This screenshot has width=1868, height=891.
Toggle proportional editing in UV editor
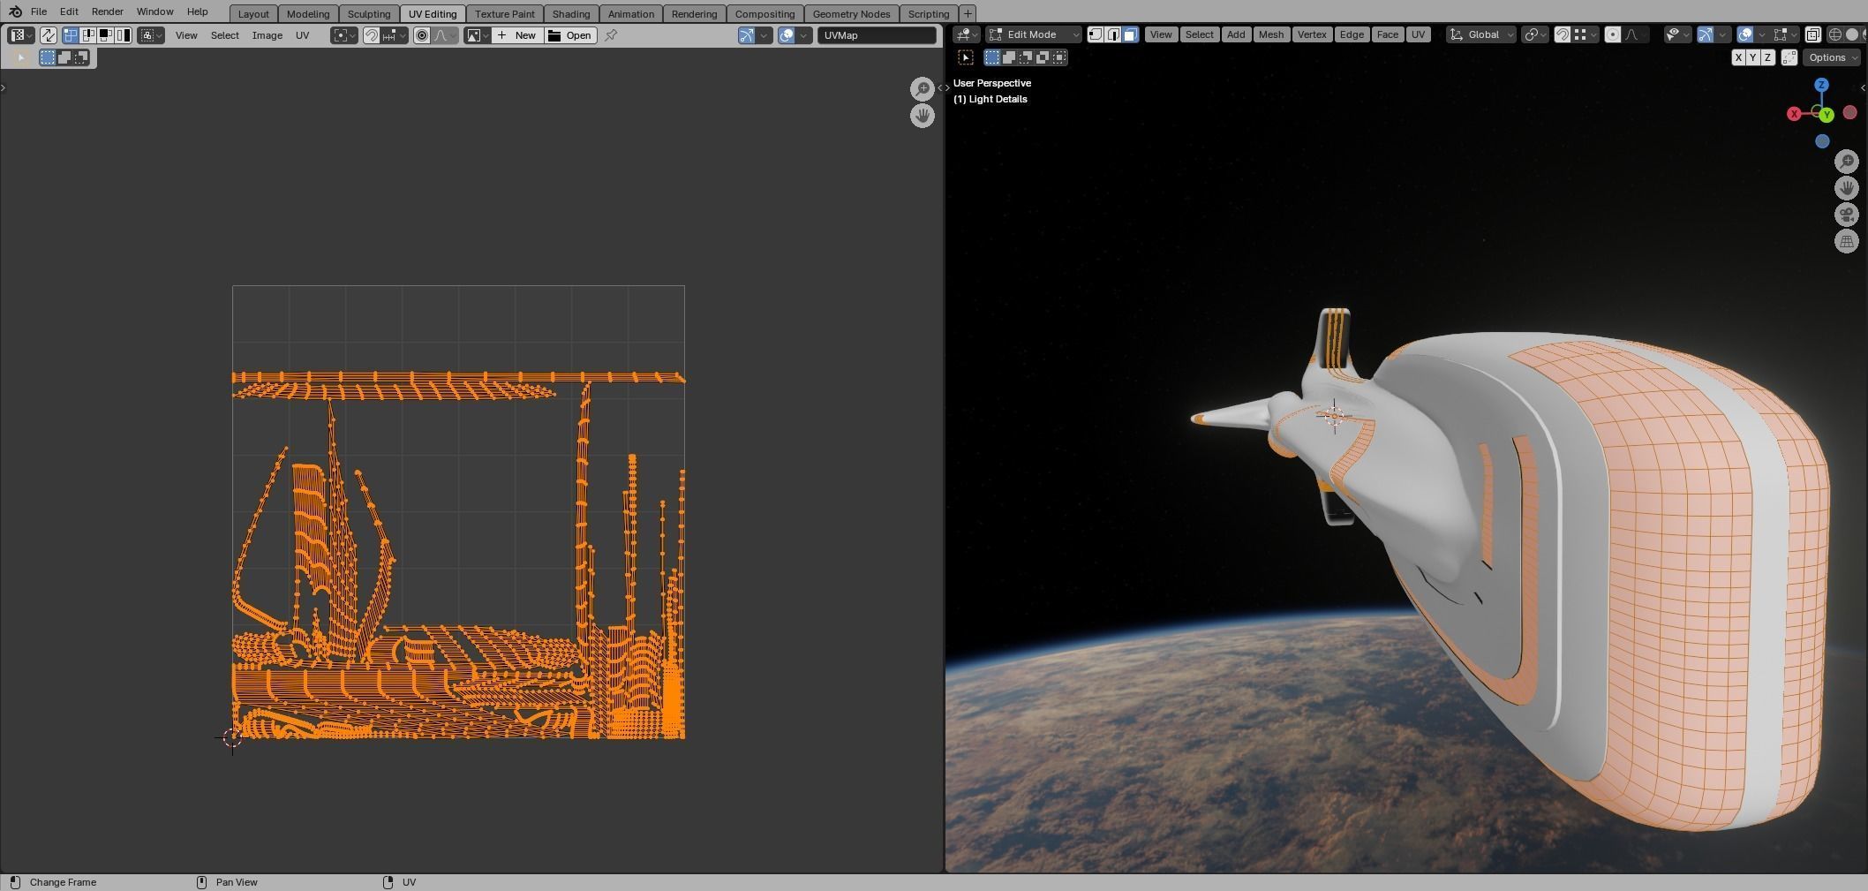pyautogui.click(x=422, y=35)
